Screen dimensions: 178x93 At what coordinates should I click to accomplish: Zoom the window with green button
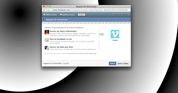[50, 7]
